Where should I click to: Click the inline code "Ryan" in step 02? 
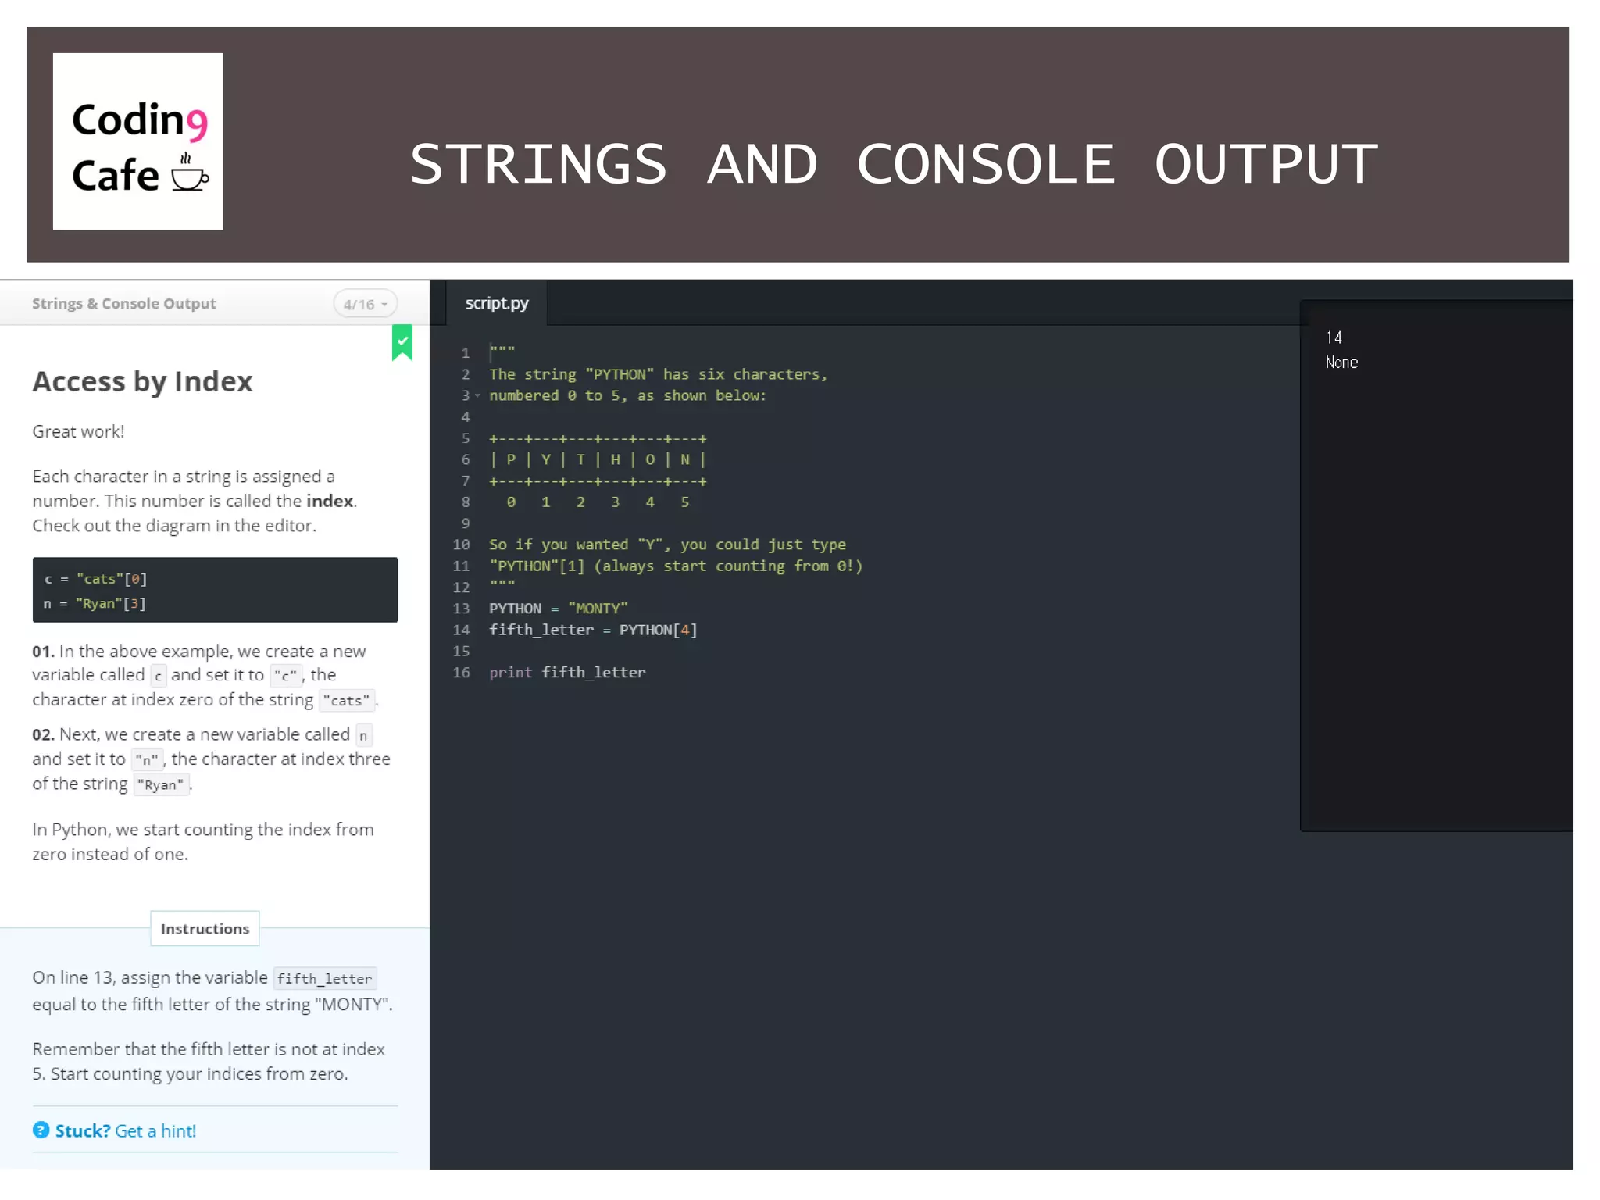pos(160,784)
